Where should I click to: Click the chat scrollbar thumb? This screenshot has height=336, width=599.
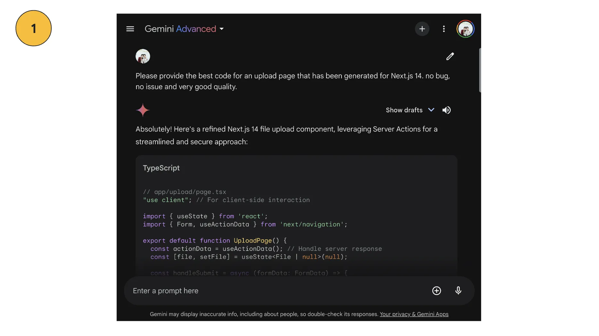pos(480,70)
